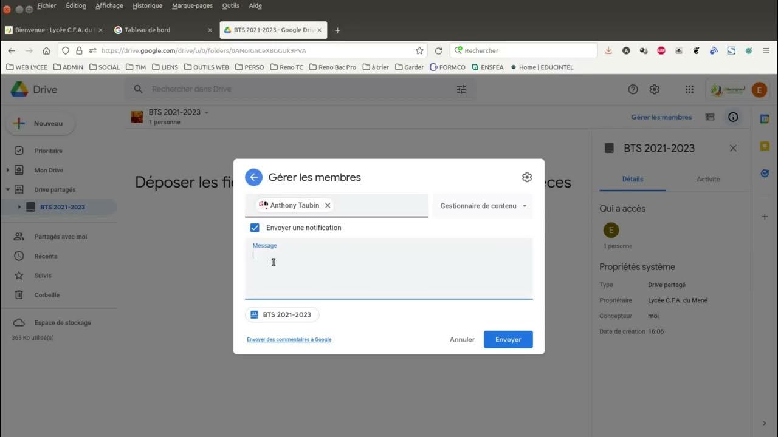The width and height of the screenshot is (778, 437).
Task: Click the Nouveau button
Action: 40,123
